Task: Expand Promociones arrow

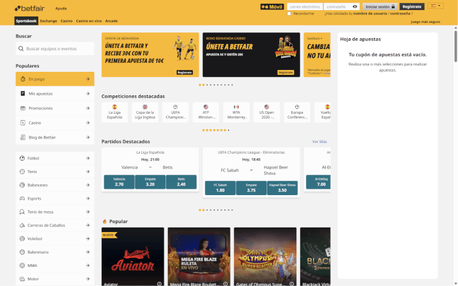Action: tap(88, 108)
